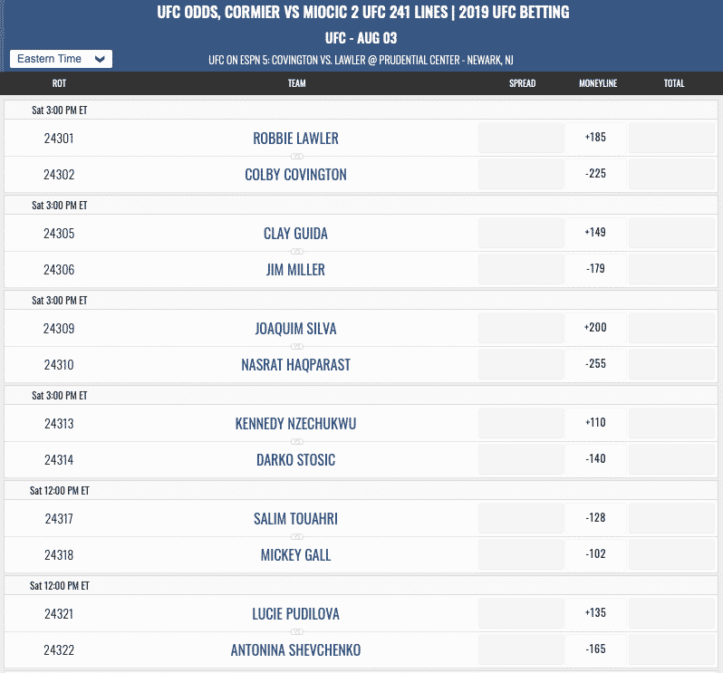Click empty spread cell for Robbie Lawler

[521, 138]
